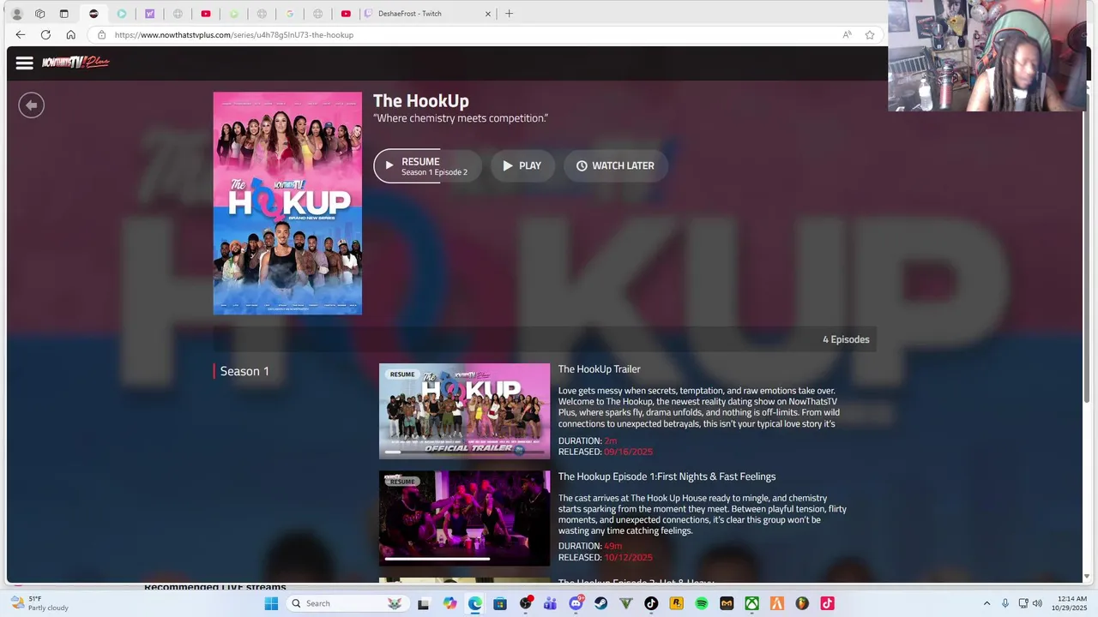Screen dimensions: 1098x617
Task: Open Read aloud in address bar
Action: click(847, 35)
